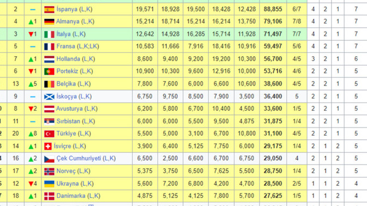This screenshot has height=206, width=367.
Task: Click the Netherlands flag icon
Action: pos(49,59)
